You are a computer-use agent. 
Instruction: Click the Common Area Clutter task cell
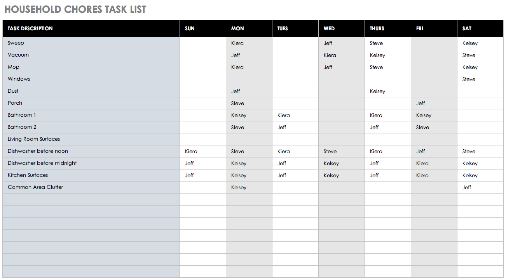[x=35, y=187]
